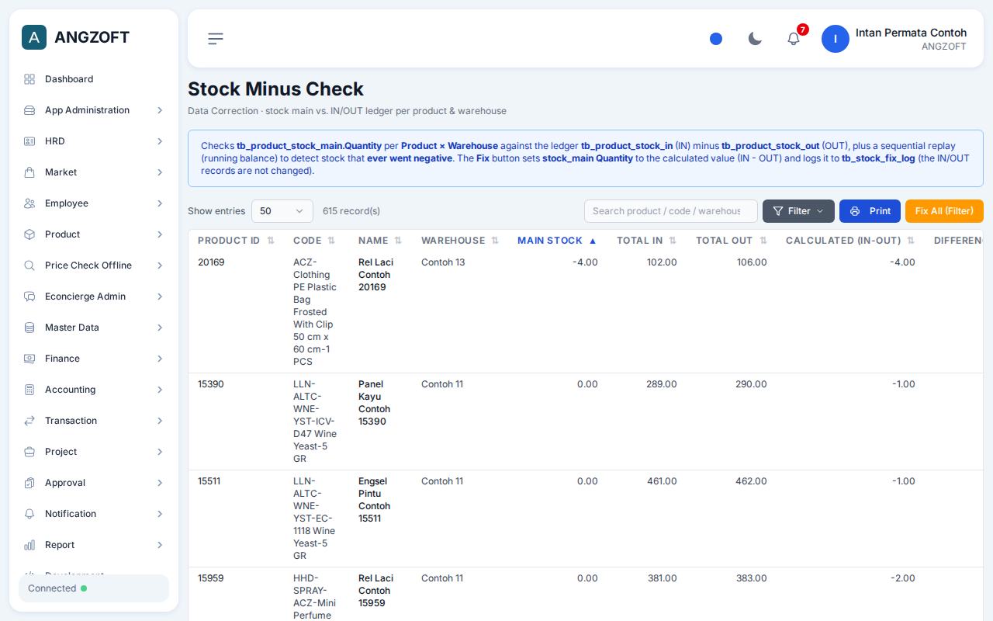Click Employee people icon
Screen dimensions: 993x621
[x=29, y=203]
